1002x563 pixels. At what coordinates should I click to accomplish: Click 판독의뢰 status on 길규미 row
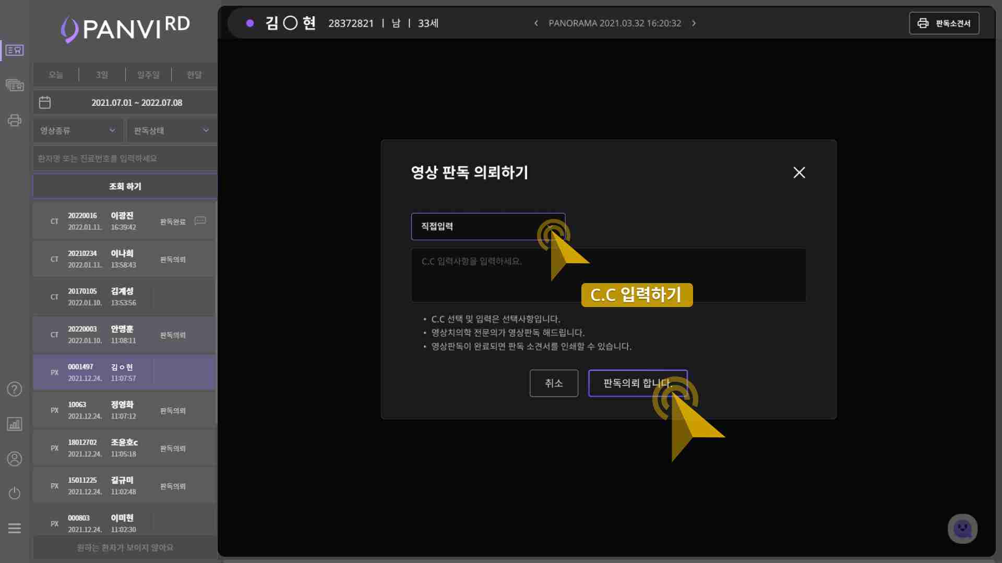(x=173, y=486)
